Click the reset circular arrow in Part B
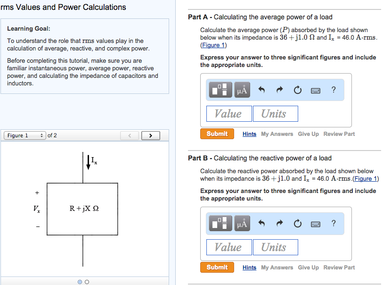Image resolution: width=383 pixels, height=285 pixels. coord(297,223)
